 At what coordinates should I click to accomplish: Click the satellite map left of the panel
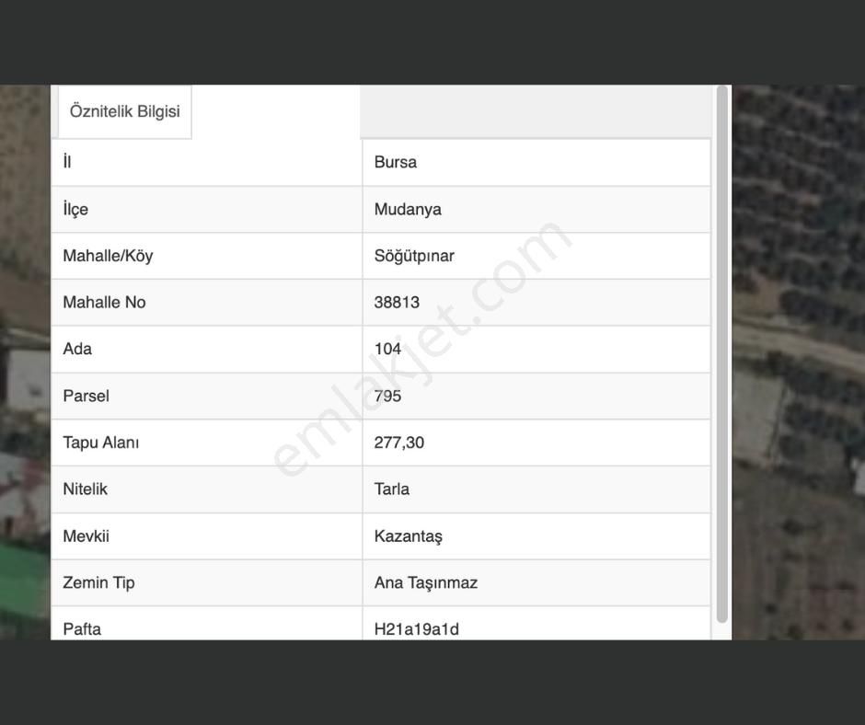[x=25, y=368]
